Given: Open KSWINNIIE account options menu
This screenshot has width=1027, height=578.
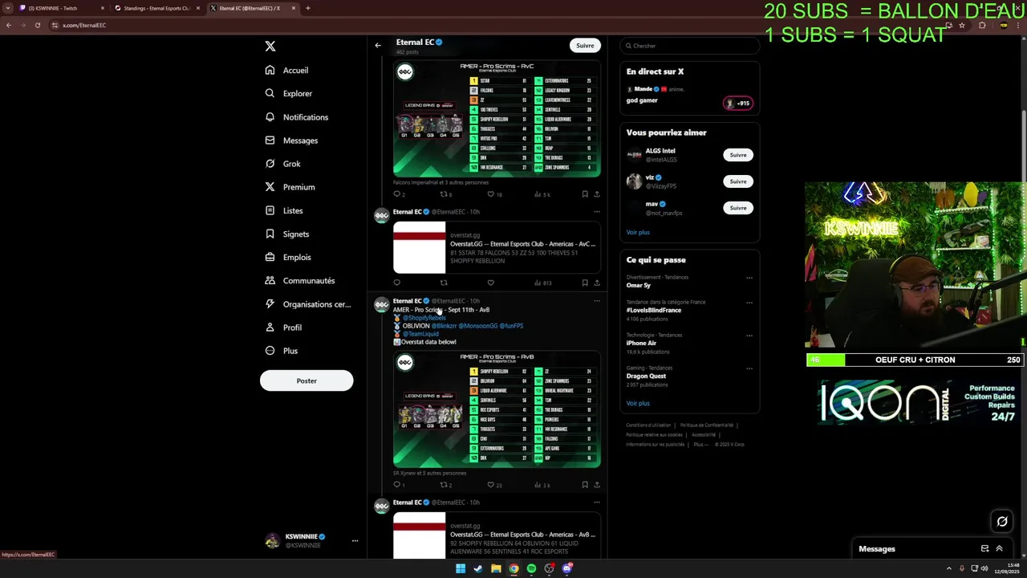Looking at the screenshot, I should 355,541.
